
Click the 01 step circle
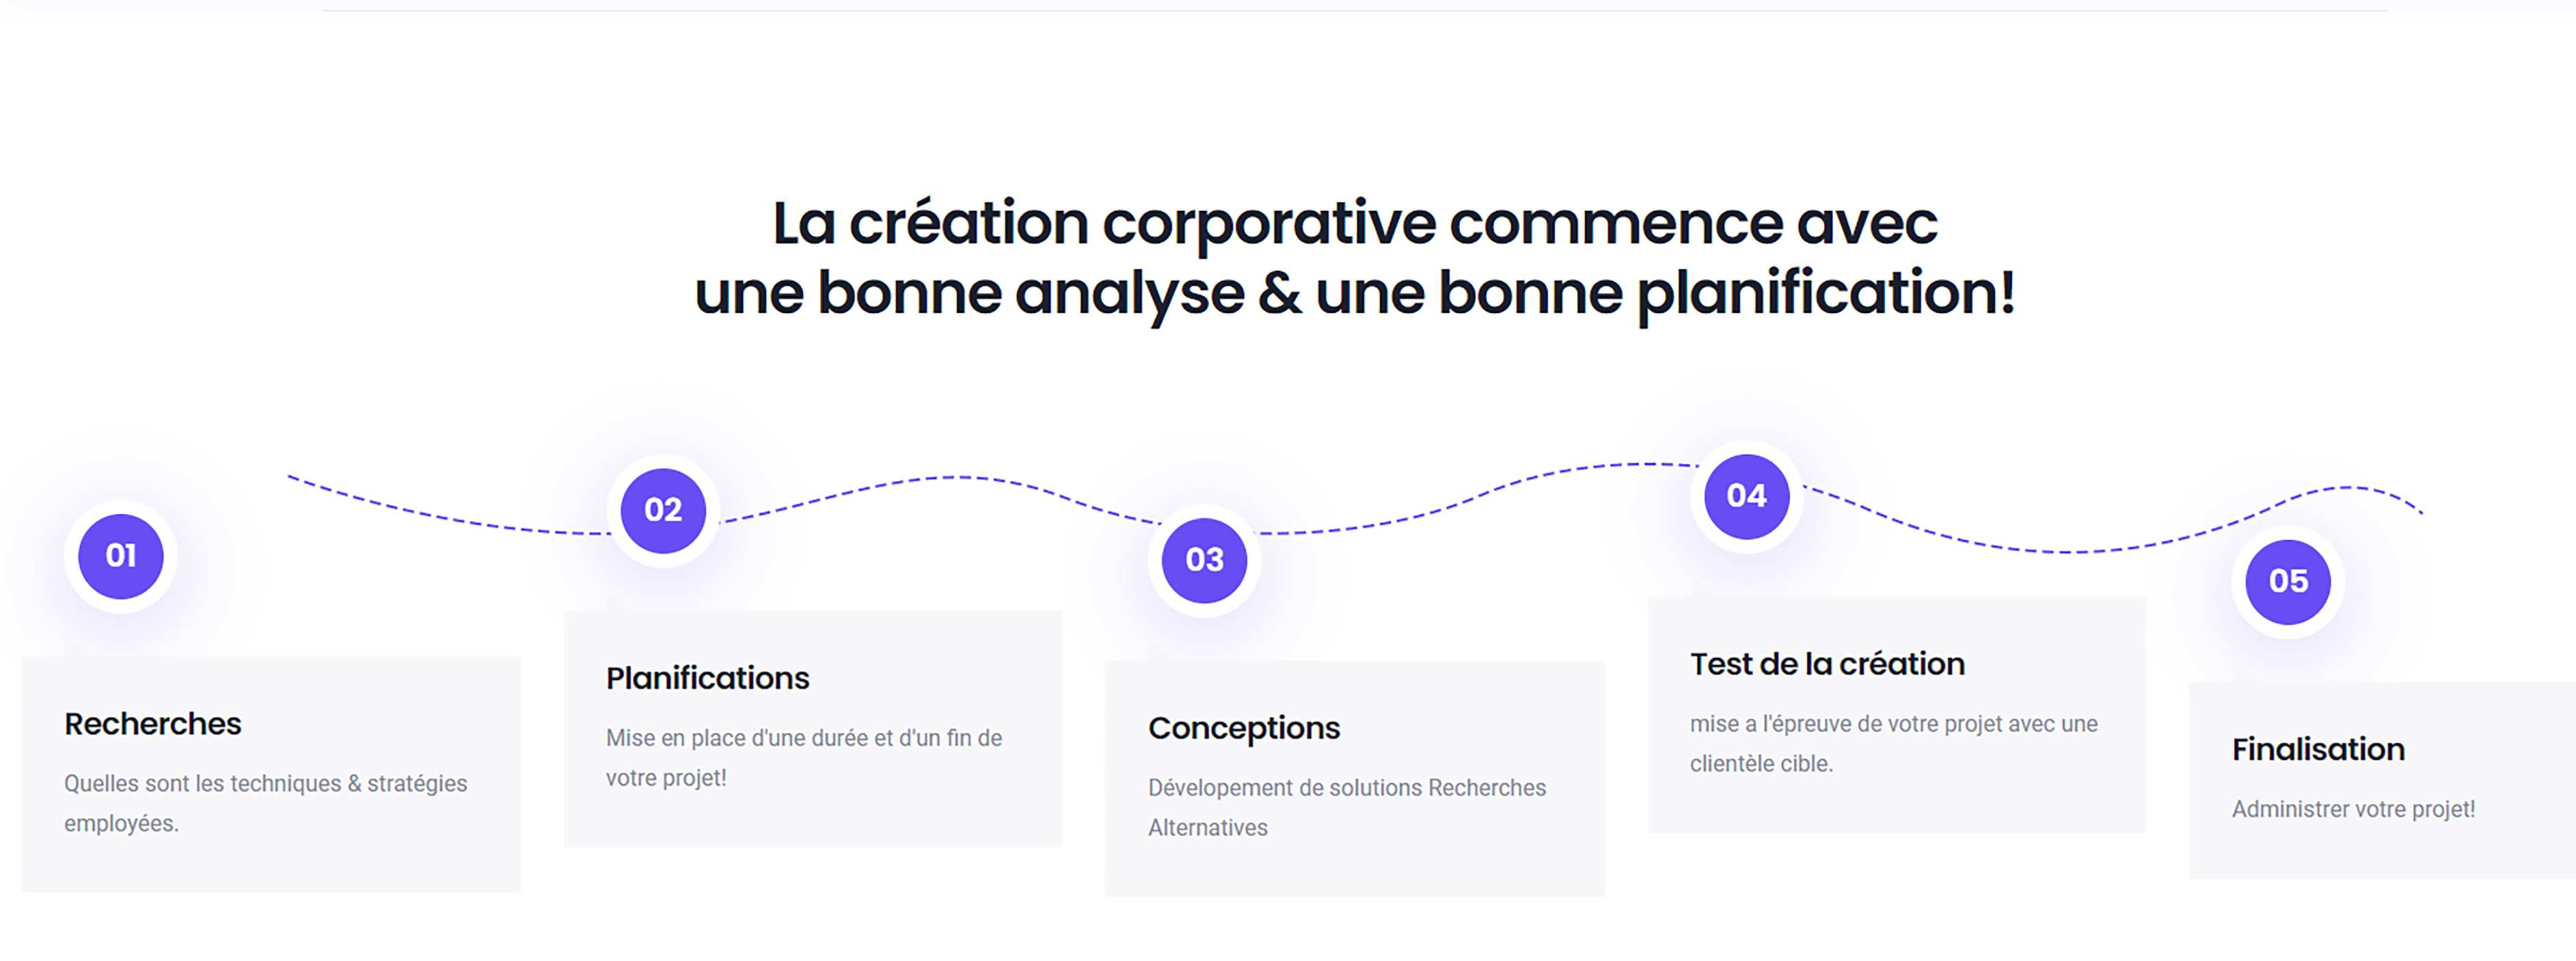tap(121, 556)
